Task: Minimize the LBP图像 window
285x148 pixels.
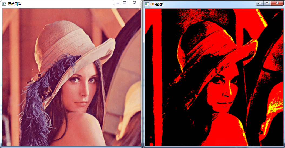Action: click(260, 3)
